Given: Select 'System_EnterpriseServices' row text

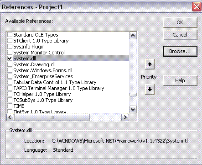Looking at the screenshot, I should pyautogui.click(x=43, y=76).
